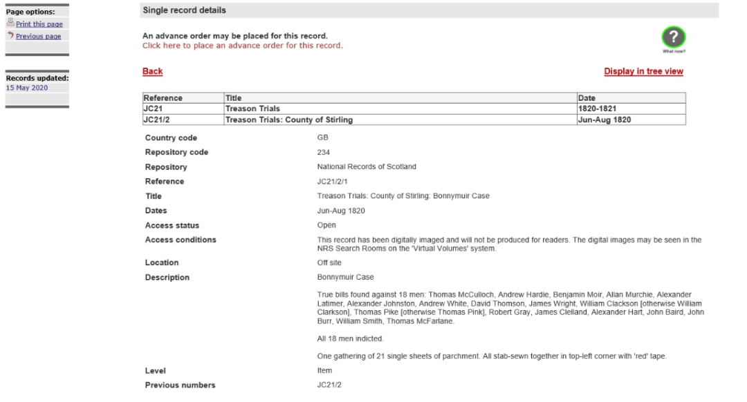Select the Previous numbers value JC21/2

(x=329, y=385)
